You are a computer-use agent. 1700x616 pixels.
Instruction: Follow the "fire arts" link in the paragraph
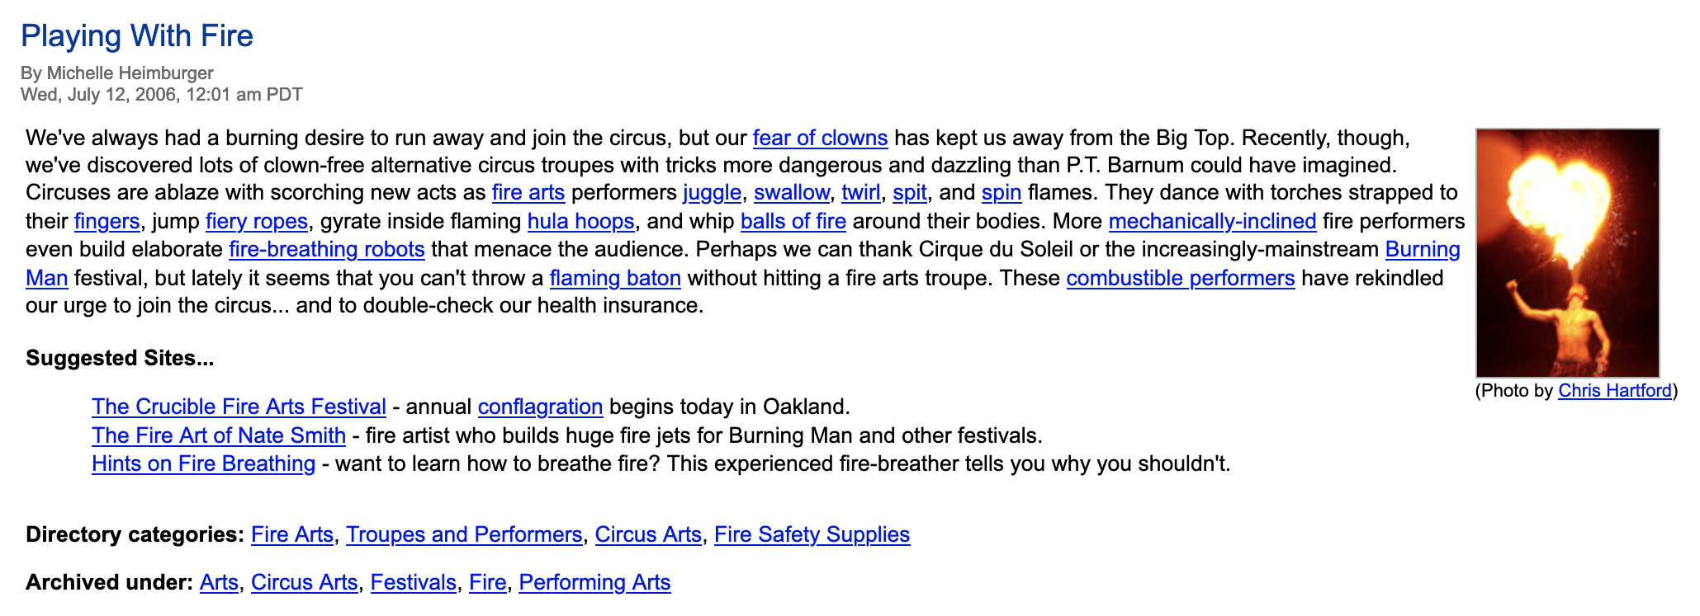click(x=528, y=193)
